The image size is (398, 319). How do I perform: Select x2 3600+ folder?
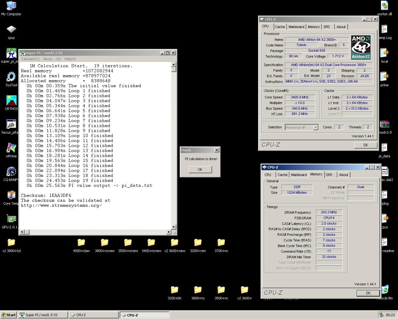click(x=244, y=293)
